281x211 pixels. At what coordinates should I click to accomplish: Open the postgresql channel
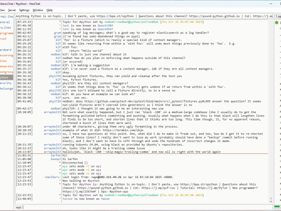coord(6,72)
